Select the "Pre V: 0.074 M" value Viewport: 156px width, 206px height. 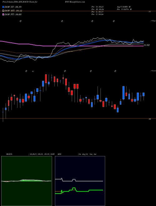pos(124,9)
